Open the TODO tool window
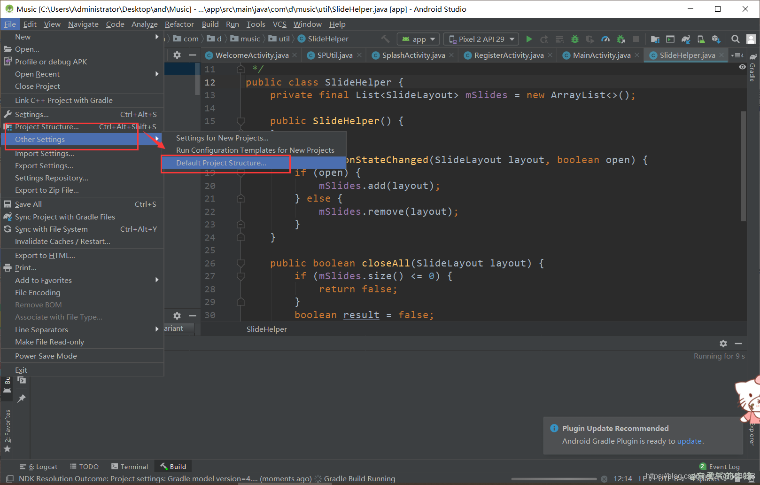 (x=85, y=467)
